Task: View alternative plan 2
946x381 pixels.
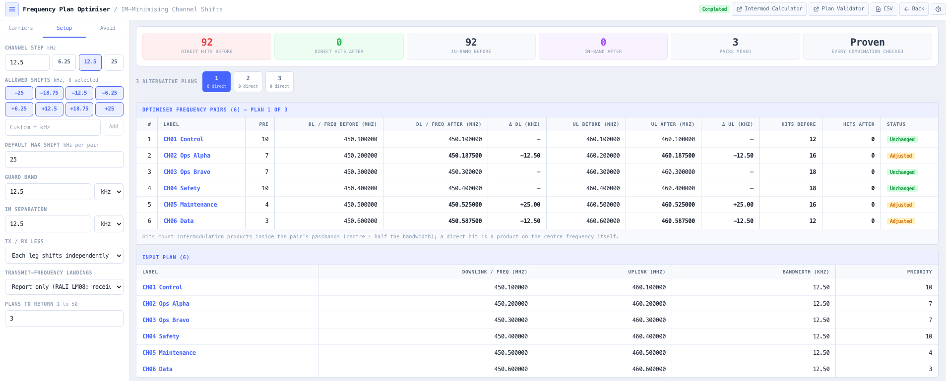Action: [248, 82]
